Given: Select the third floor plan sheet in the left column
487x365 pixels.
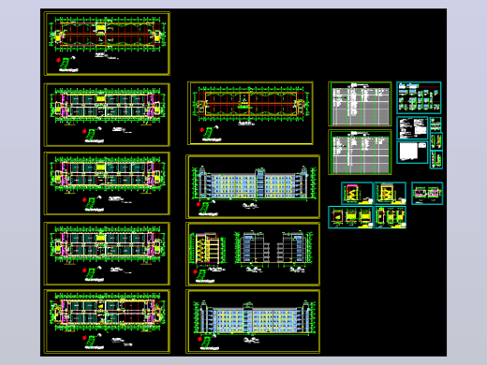Looking at the screenshot, I should pos(107,183).
